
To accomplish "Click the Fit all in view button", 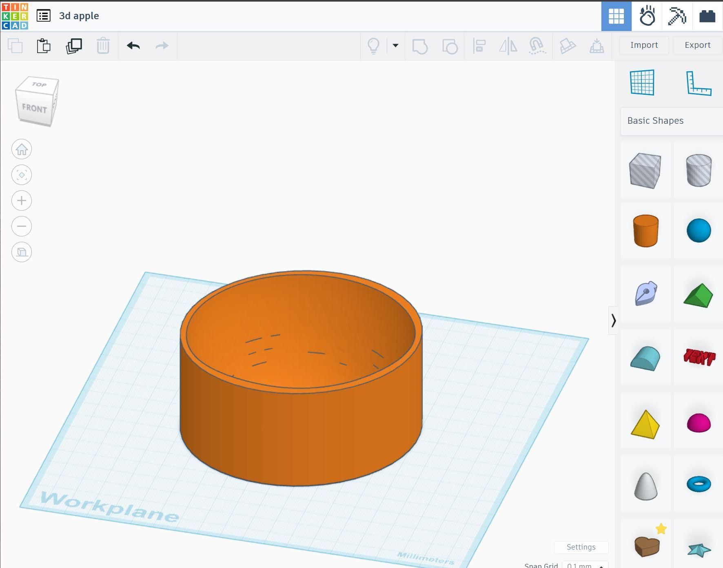I will click(22, 175).
